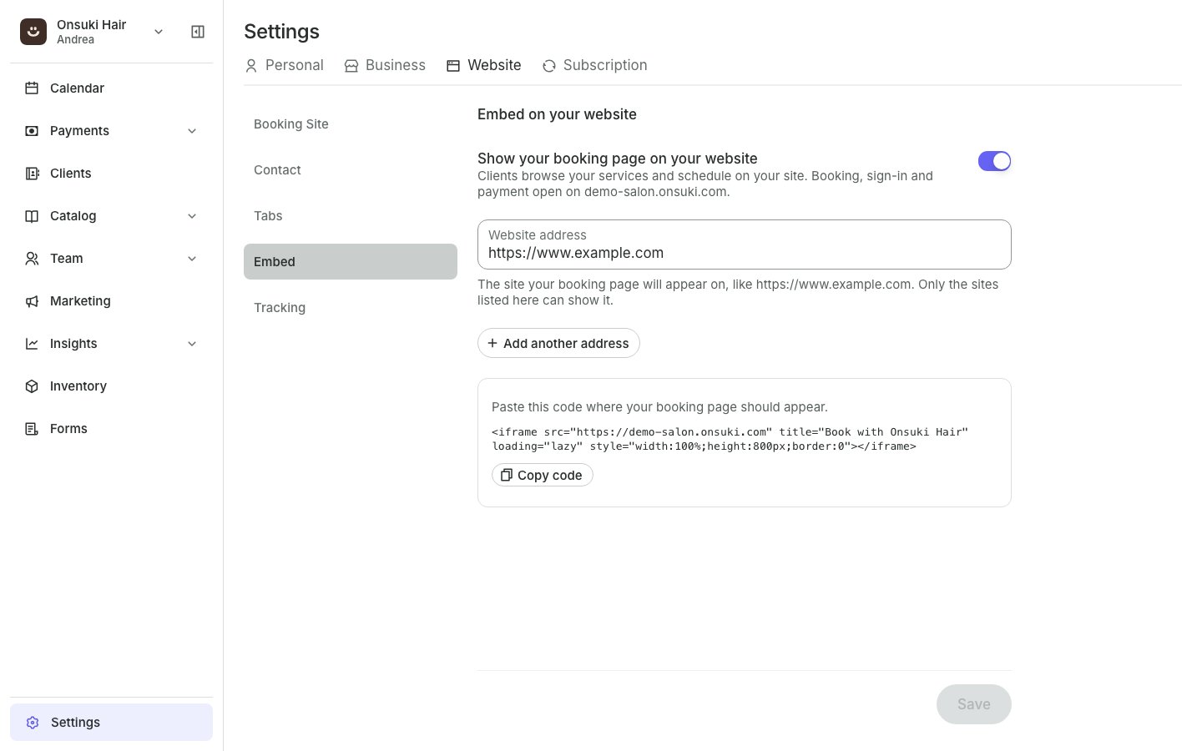The height and width of the screenshot is (751, 1202).
Task: Click the iframe embed code snippet
Action: [730, 439]
